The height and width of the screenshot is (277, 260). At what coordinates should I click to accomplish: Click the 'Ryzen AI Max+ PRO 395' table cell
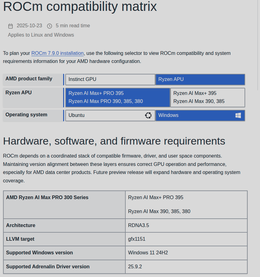[x=156, y=197]
